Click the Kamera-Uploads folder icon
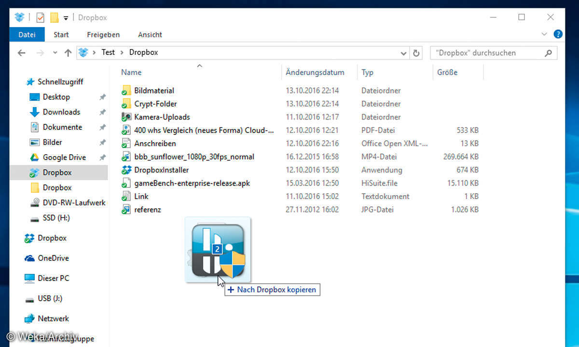The height and width of the screenshot is (347, 579). click(x=126, y=117)
